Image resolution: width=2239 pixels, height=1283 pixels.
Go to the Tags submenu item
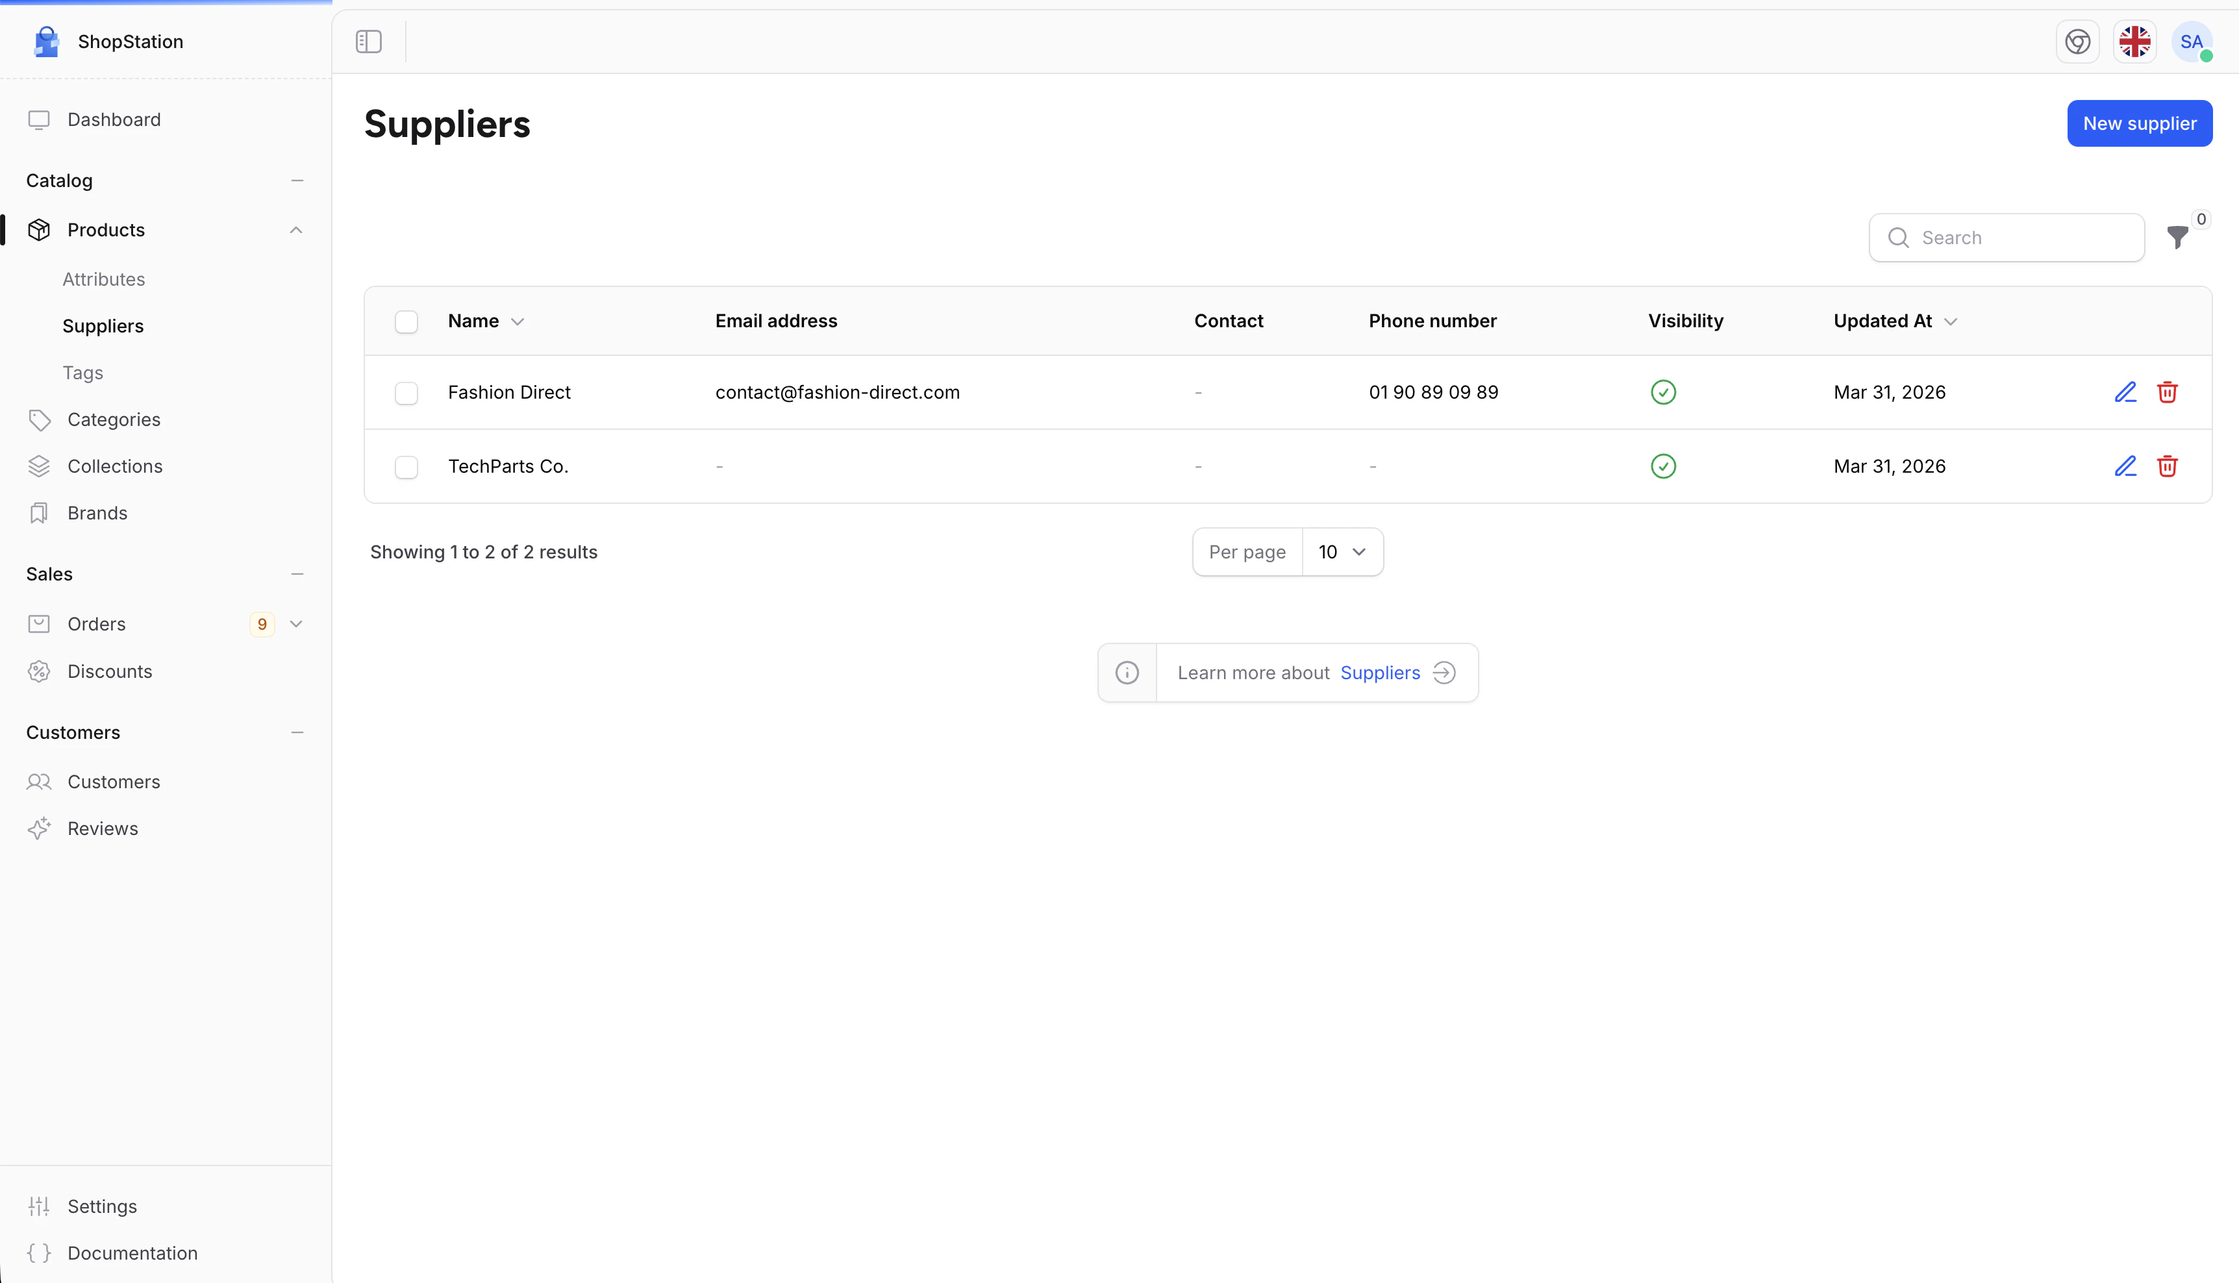point(83,373)
